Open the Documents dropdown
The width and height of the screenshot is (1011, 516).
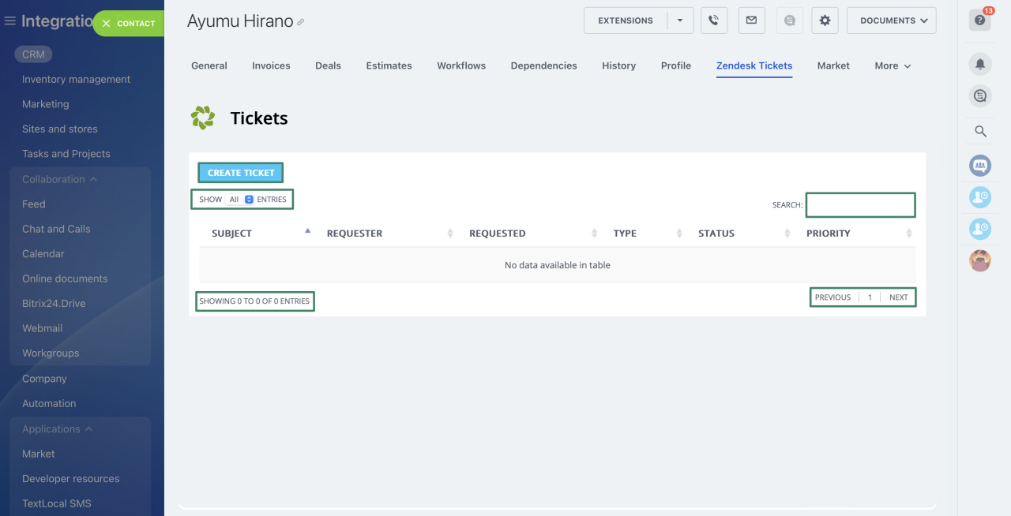click(892, 21)
